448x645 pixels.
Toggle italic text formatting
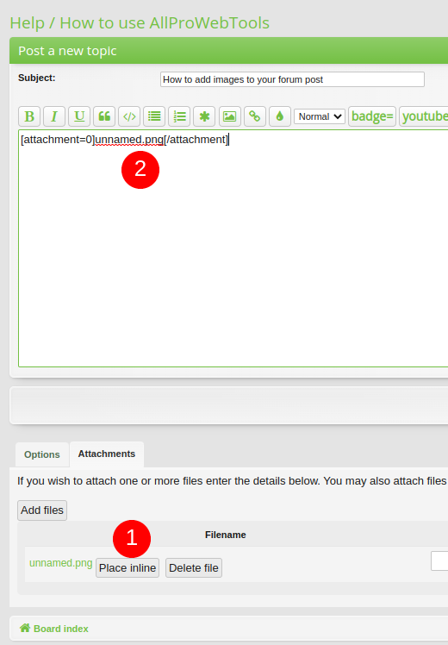coord(54,116)
